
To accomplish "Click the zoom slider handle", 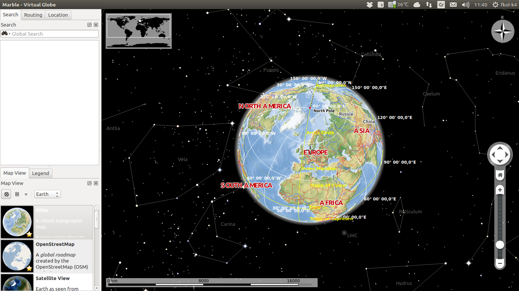I will (x=500, y=245).
